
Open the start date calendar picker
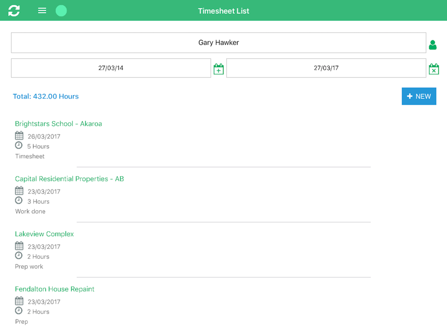219,69
